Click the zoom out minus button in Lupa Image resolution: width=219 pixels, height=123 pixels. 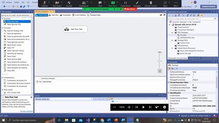coord(114,107)
